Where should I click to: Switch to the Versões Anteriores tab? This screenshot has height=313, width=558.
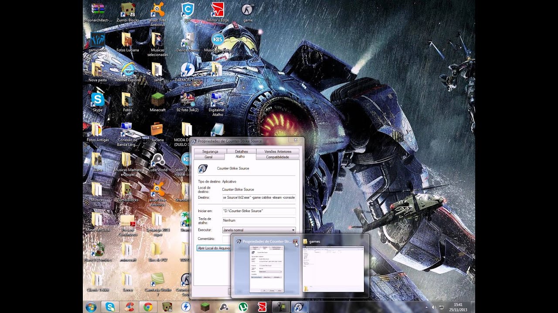pos(278,151)
